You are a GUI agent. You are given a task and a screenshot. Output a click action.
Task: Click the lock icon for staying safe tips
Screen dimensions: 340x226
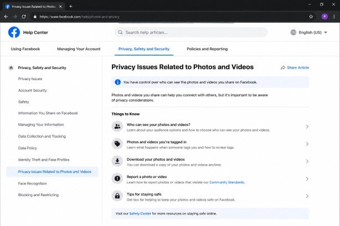pyautogui.click(x=117, y=196)
